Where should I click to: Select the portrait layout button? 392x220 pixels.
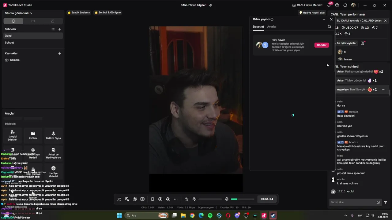point(13,21)
